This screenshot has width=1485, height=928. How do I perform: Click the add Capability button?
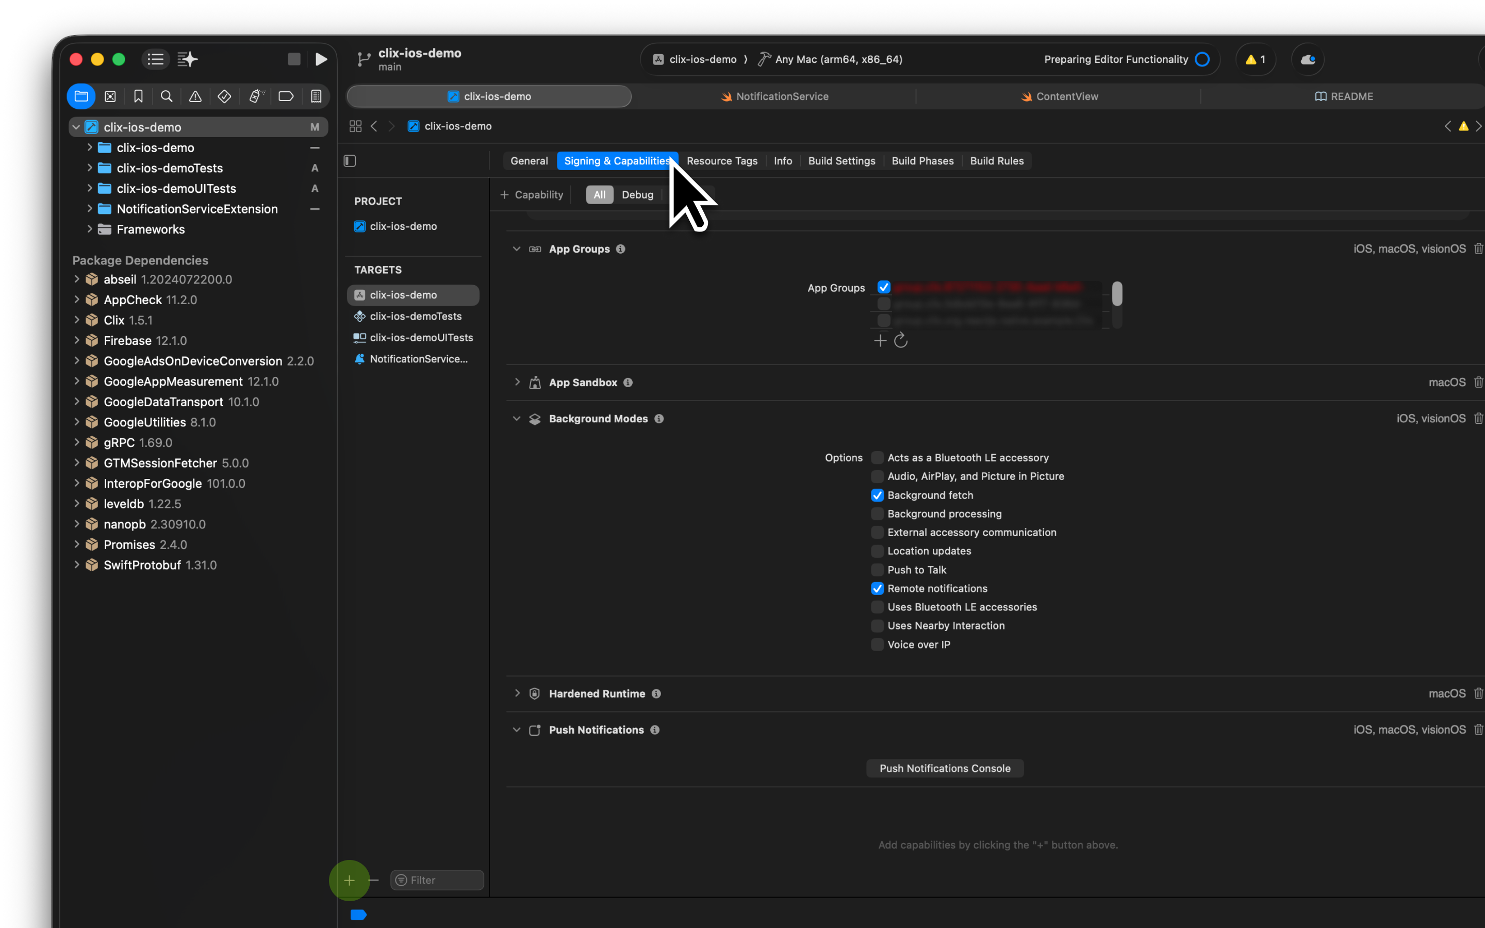(532, 194)
